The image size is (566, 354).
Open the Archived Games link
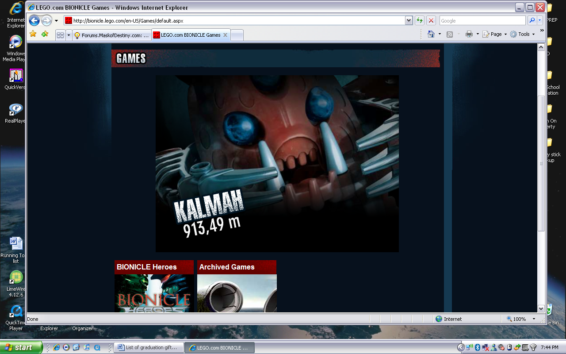point(227,267)
